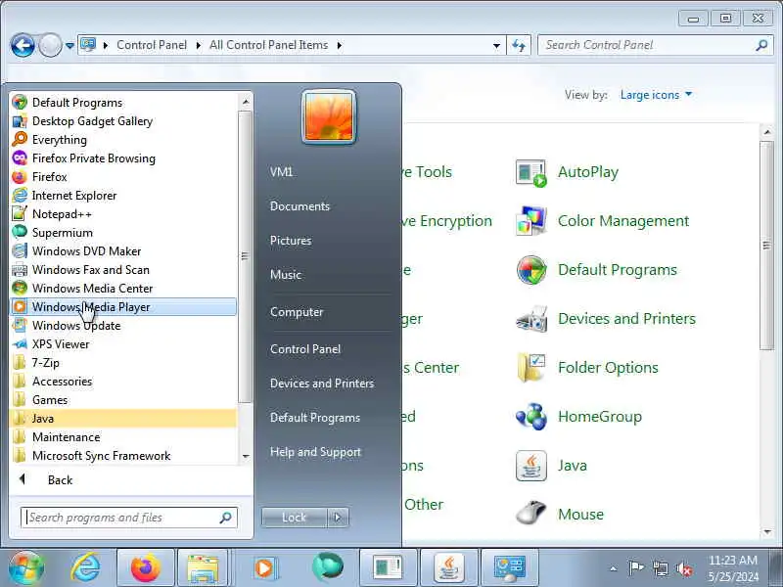
Task: Select Control Panel in Start menu right pane
Action: coord(305,349)
